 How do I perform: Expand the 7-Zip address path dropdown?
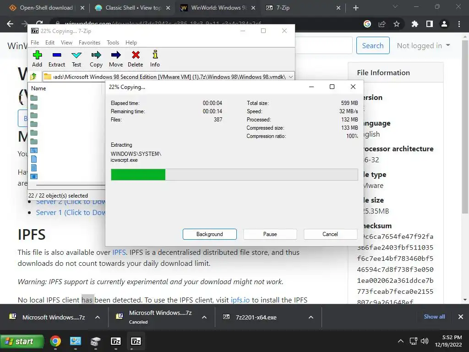pyautogui.click(x=290, y=77)
